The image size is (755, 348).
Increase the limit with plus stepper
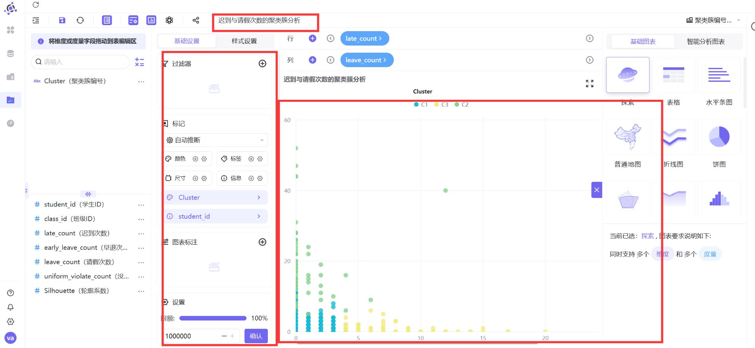click(x=232, y=336)
